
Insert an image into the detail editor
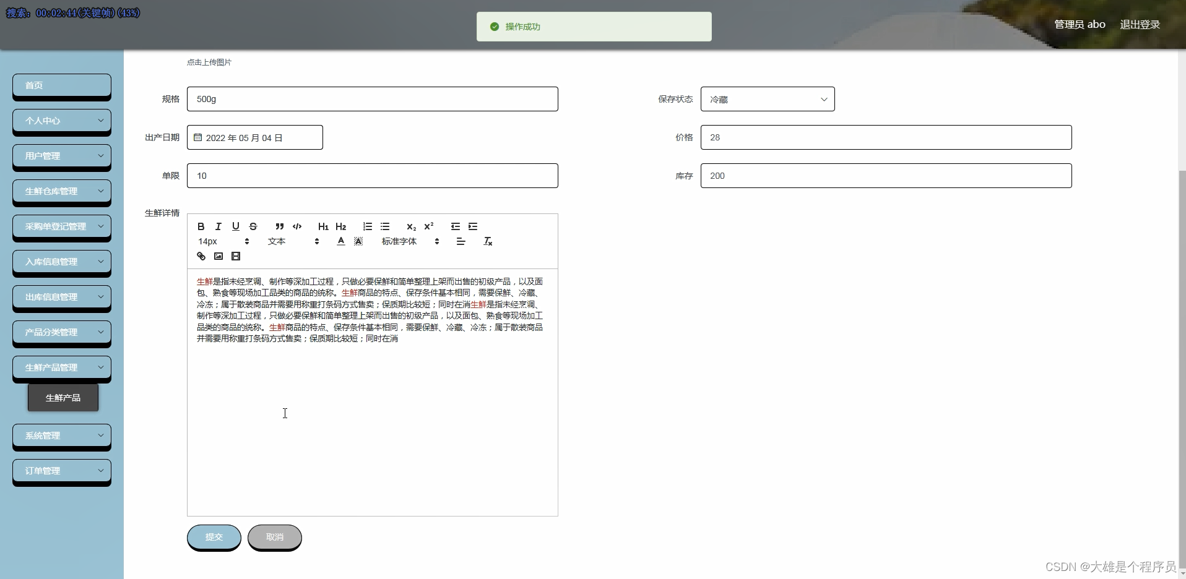pos(218,255)
